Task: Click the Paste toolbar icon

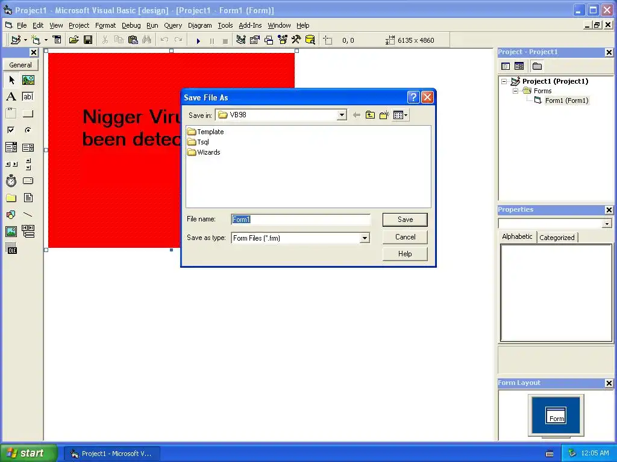Action: click(133, 40)
